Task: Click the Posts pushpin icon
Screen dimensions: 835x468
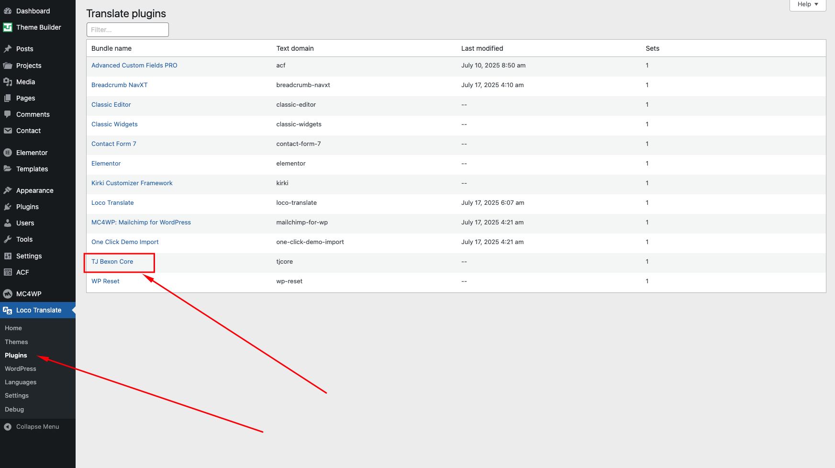Action: coord(8,49)
